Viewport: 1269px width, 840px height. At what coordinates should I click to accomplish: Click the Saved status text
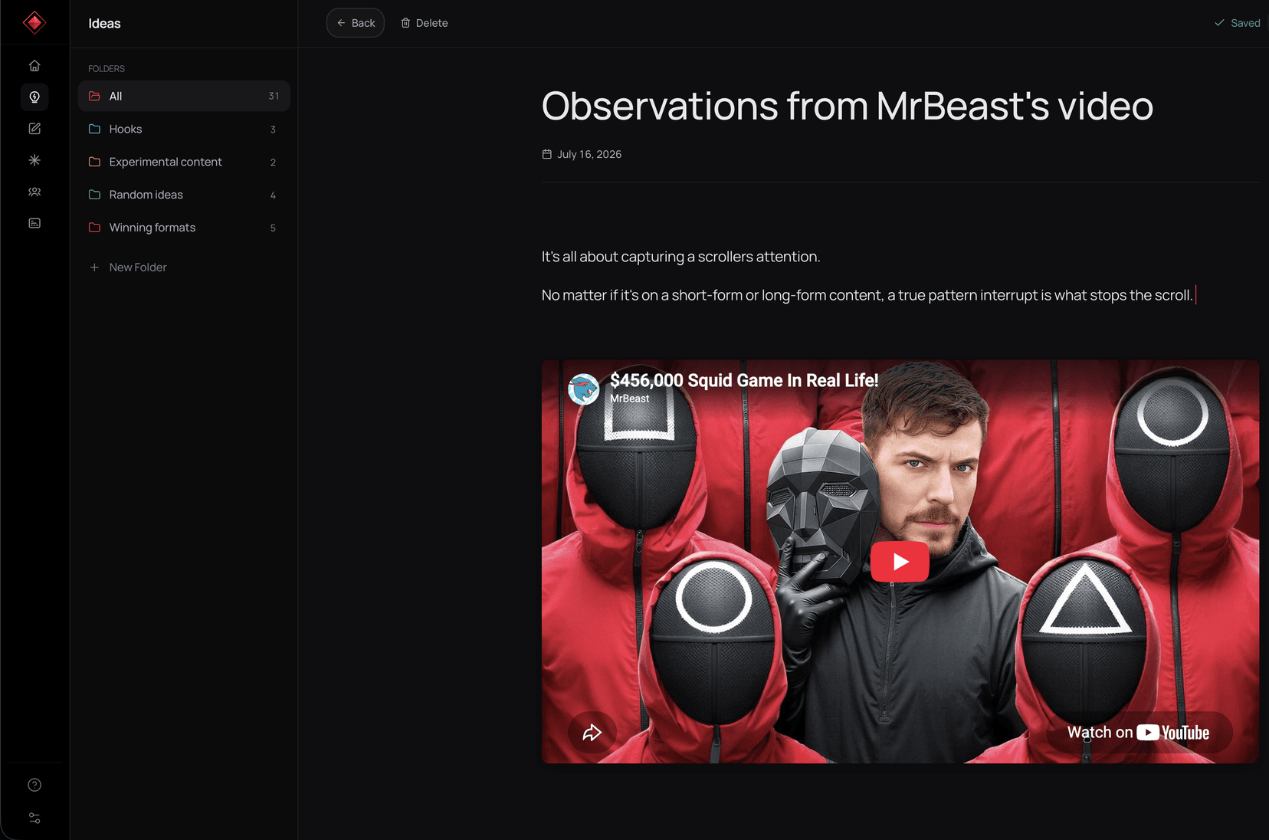pos(1245,23)
